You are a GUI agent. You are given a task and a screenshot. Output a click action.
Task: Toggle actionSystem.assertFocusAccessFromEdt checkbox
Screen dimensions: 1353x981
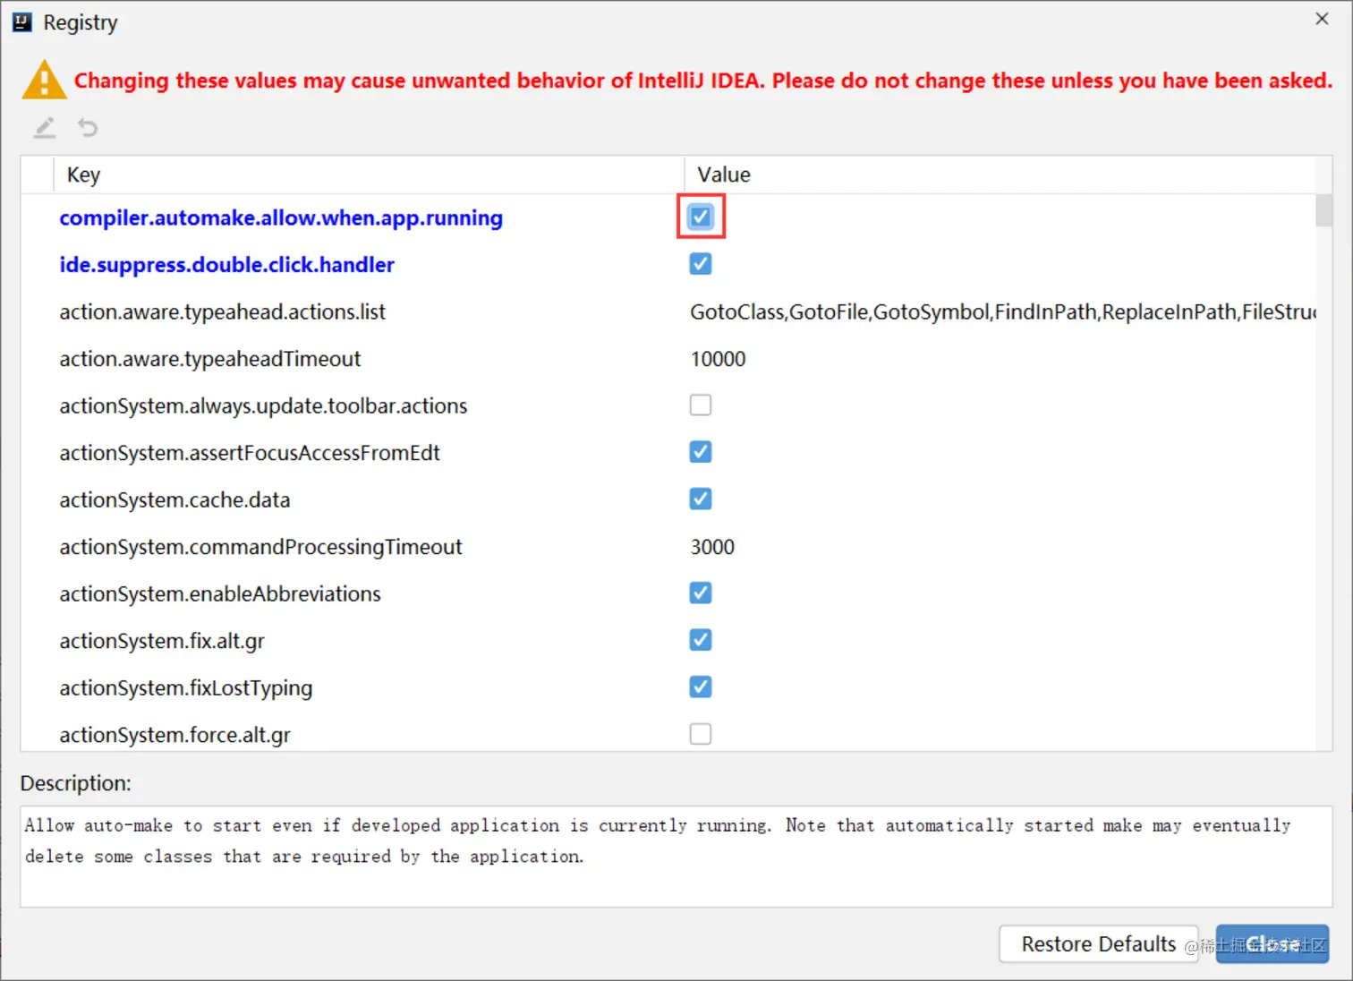click(x=701, y=452)
